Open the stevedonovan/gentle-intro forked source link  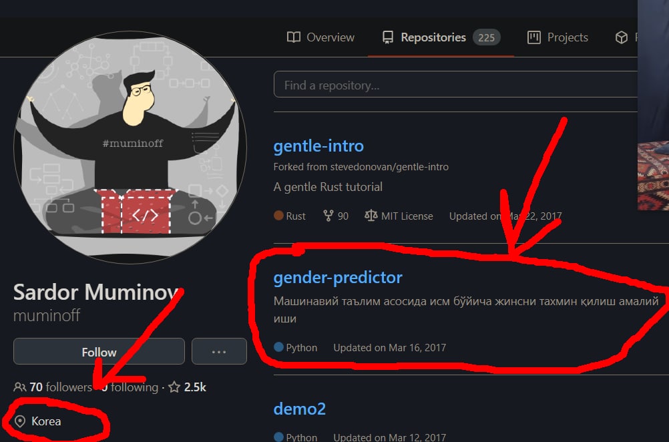(389, 166)
